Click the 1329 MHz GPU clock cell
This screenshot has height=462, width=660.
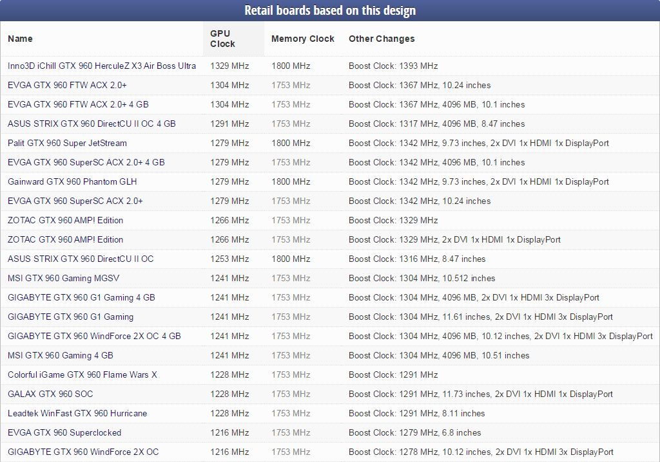tap(230, 66)
